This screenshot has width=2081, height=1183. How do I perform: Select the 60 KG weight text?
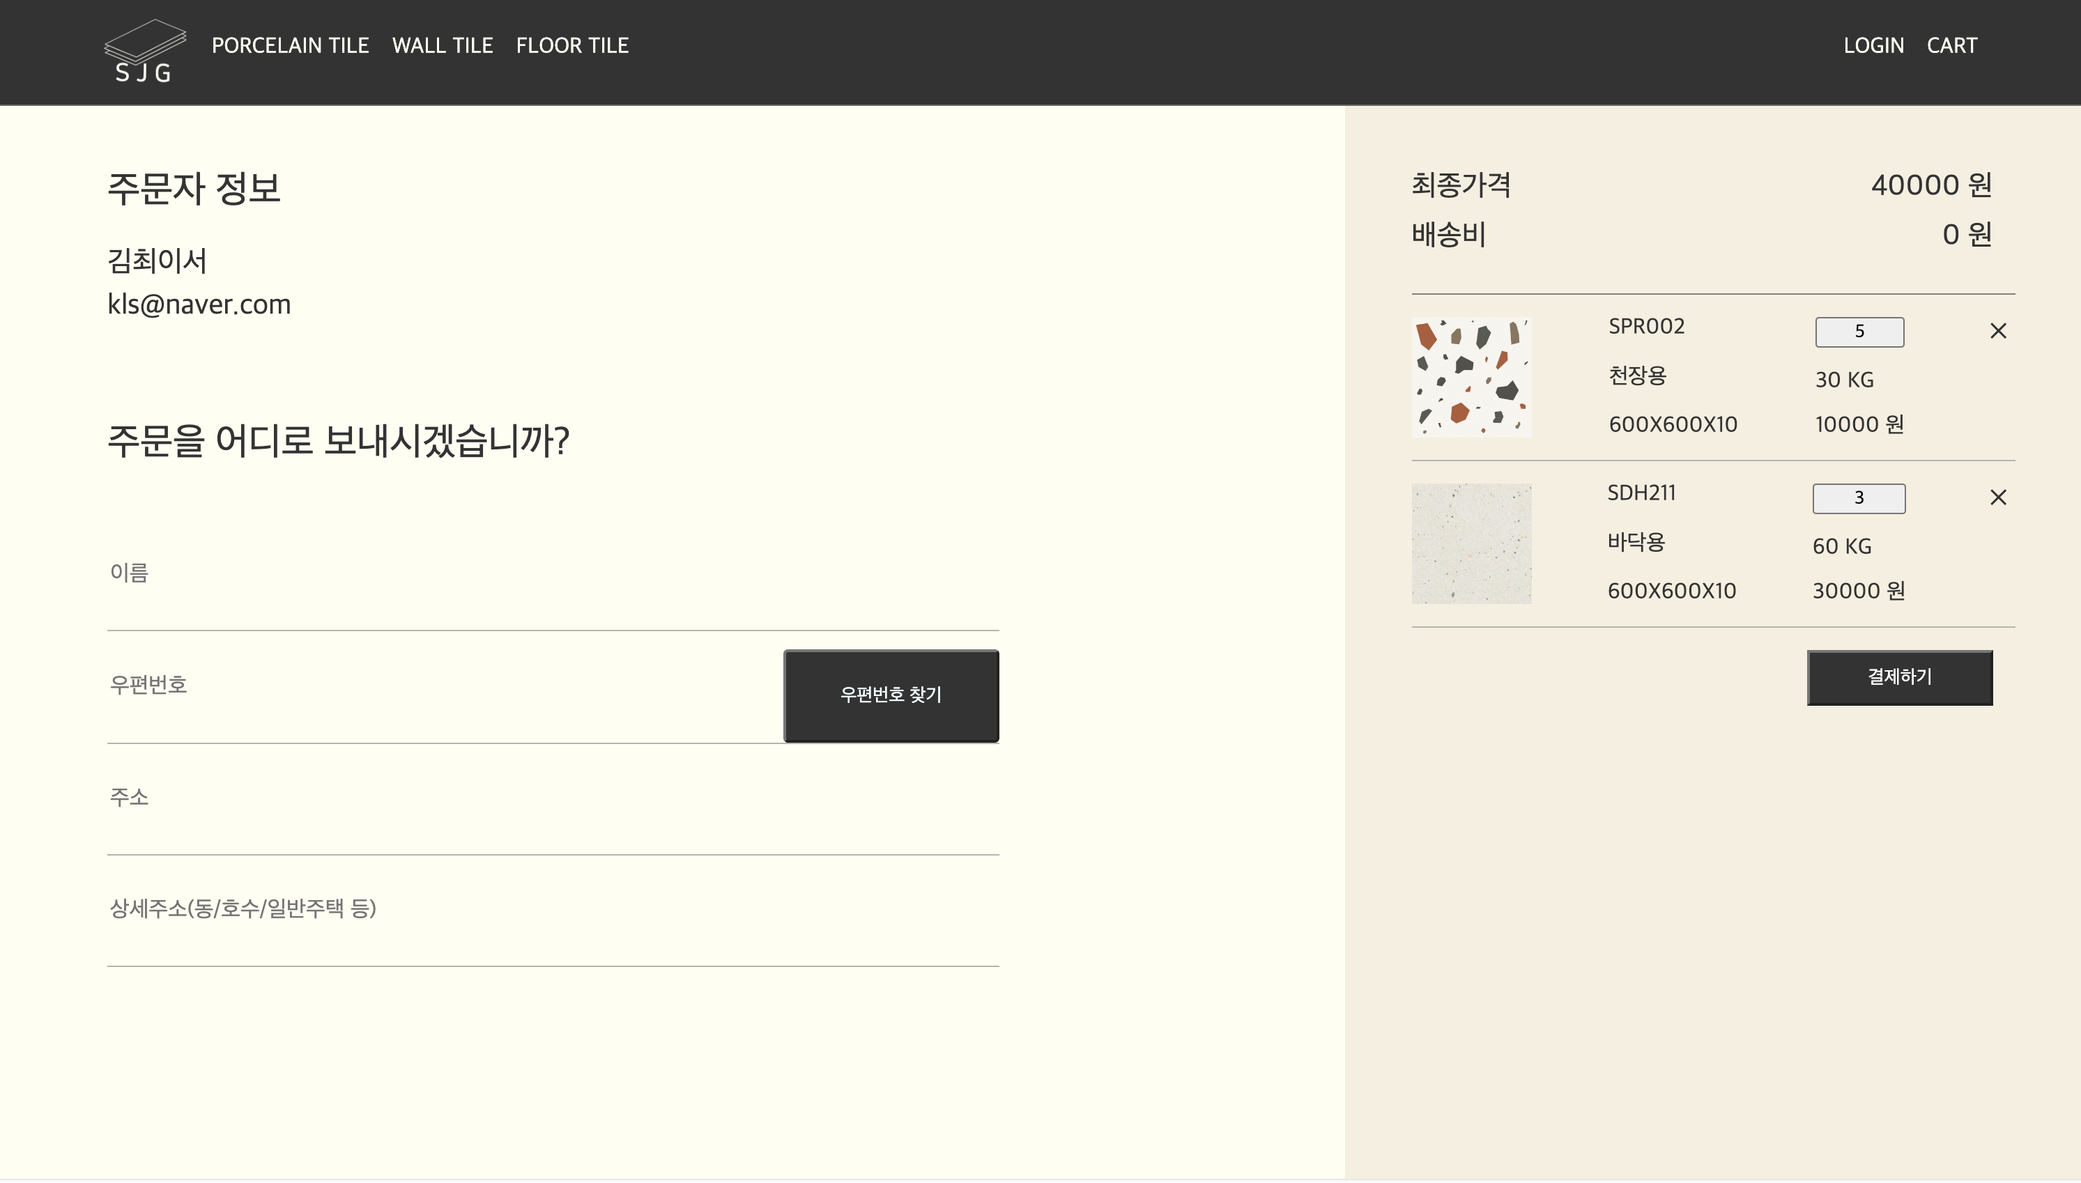1841,546
